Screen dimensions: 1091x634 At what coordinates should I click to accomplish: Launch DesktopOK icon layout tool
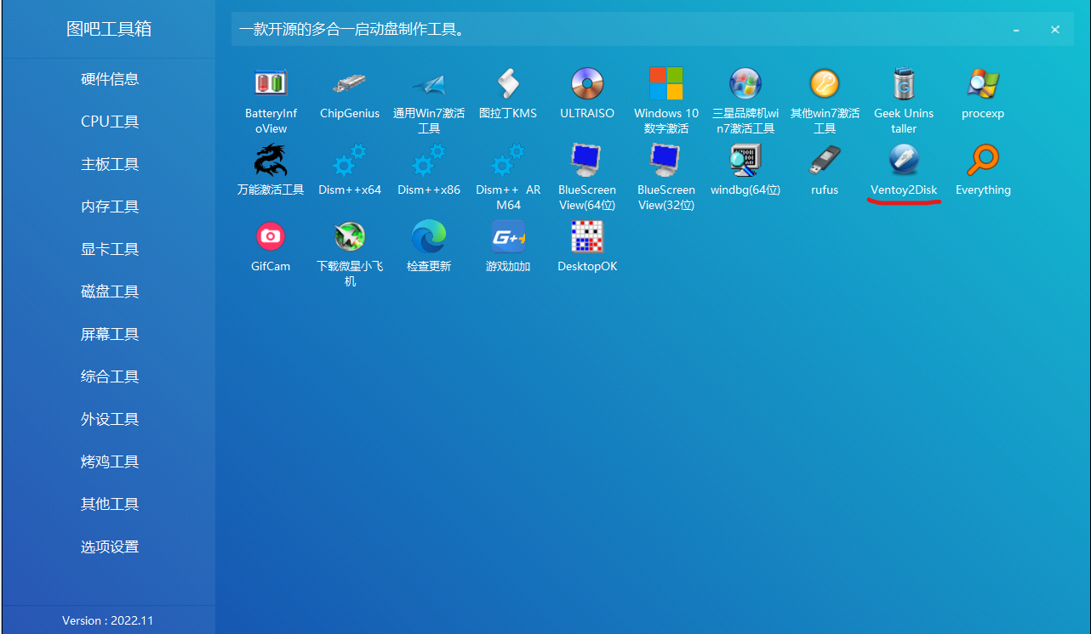click(586, 238)
